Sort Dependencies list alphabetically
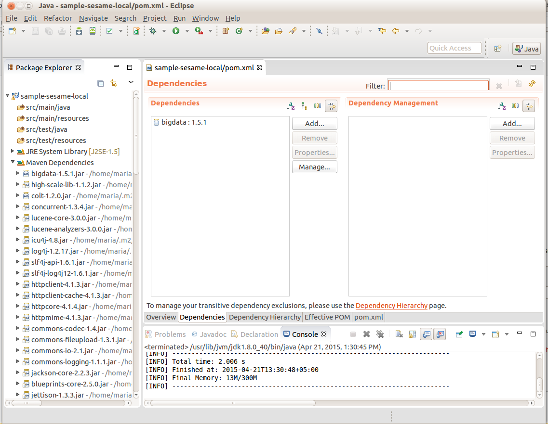This screenshot has height=424, width=548. click(291, 106)
